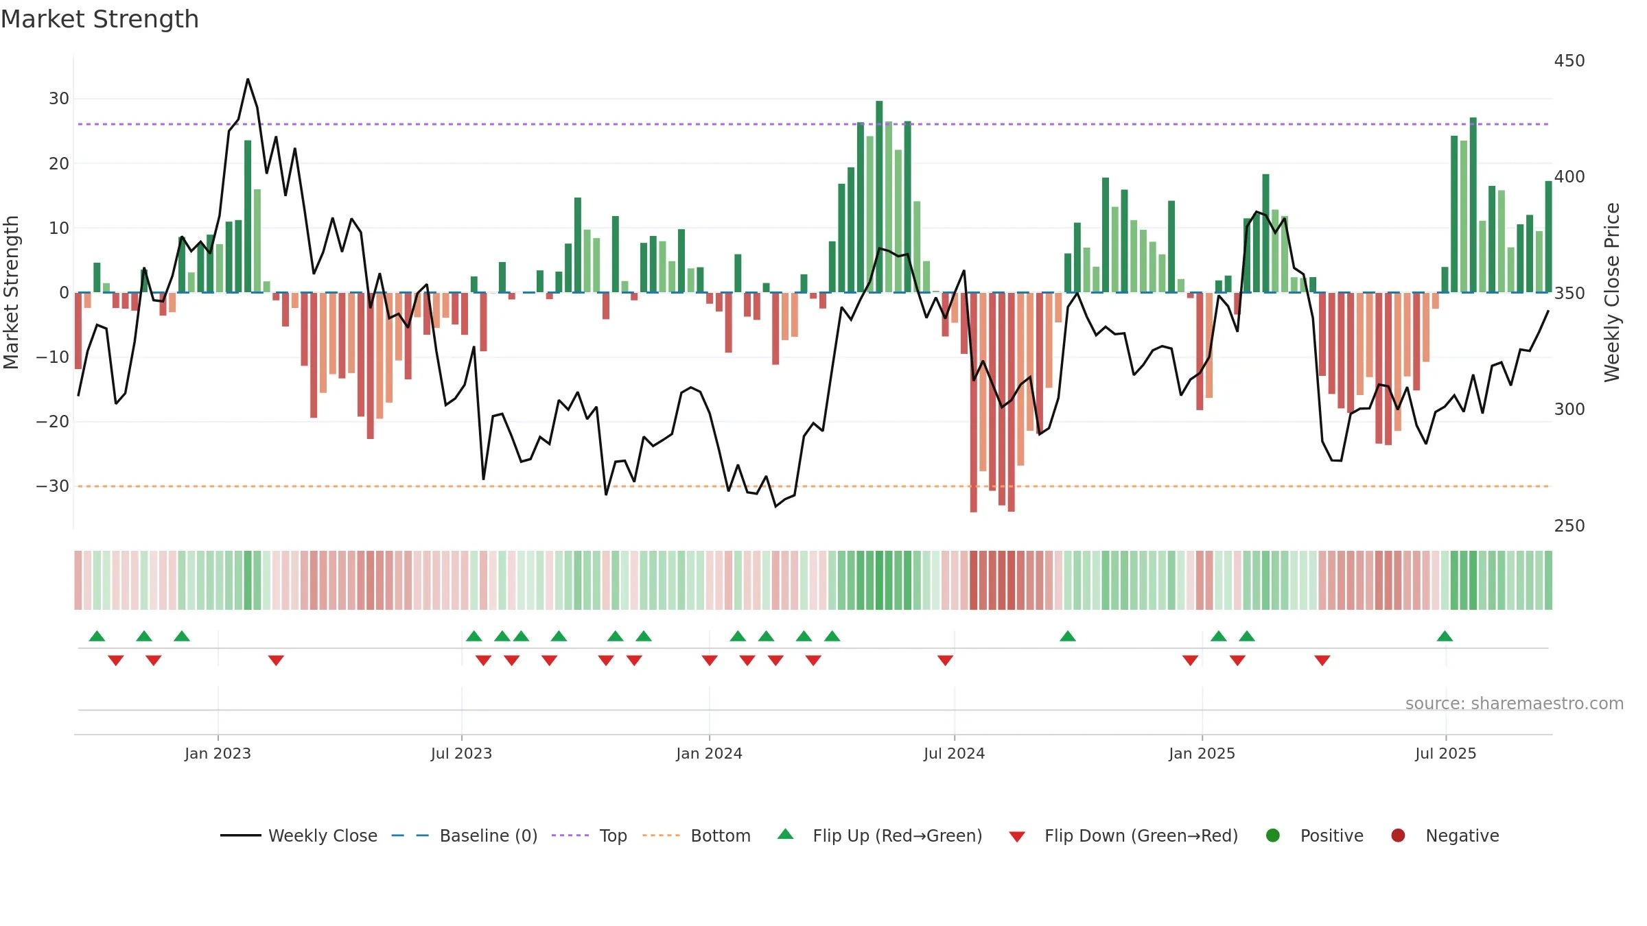This screenshot has width=1647, height=926.
Task: Toggle the Positive legend entry
Action: point(1314,835)
